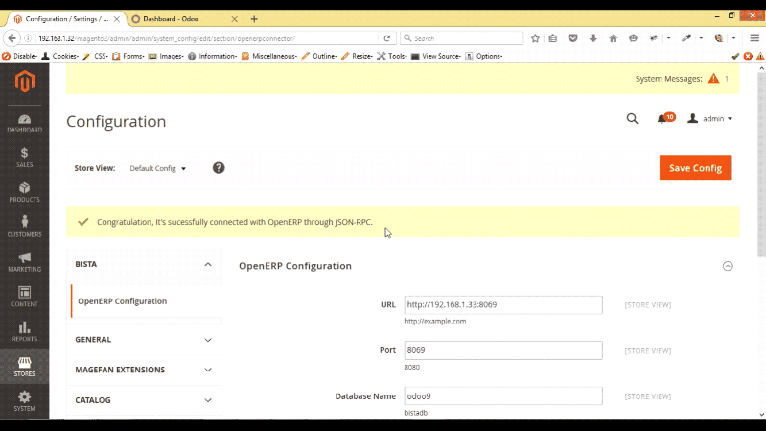
Task: Open the Resize web developer menu
Action: click(x=357, y=56)
